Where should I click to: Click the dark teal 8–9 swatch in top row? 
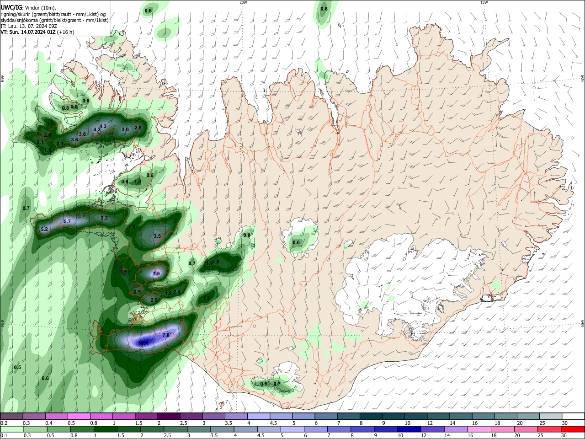click(371, 416)
